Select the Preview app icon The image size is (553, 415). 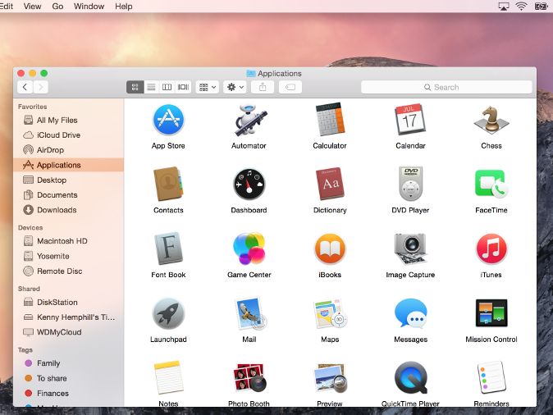[331, 378]
